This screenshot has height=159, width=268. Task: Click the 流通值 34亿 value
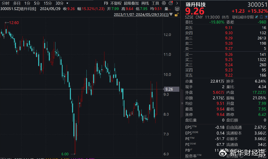pyautogui.click(x=262, y=144)
